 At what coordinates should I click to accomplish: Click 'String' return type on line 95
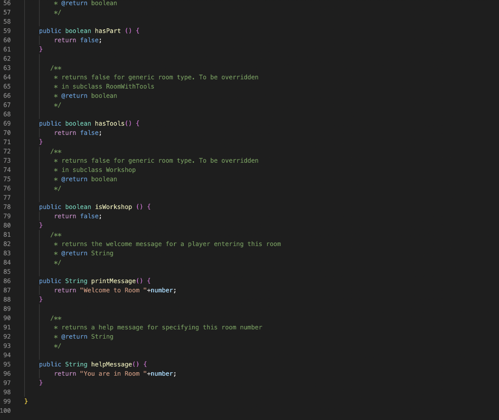point(76,364)
